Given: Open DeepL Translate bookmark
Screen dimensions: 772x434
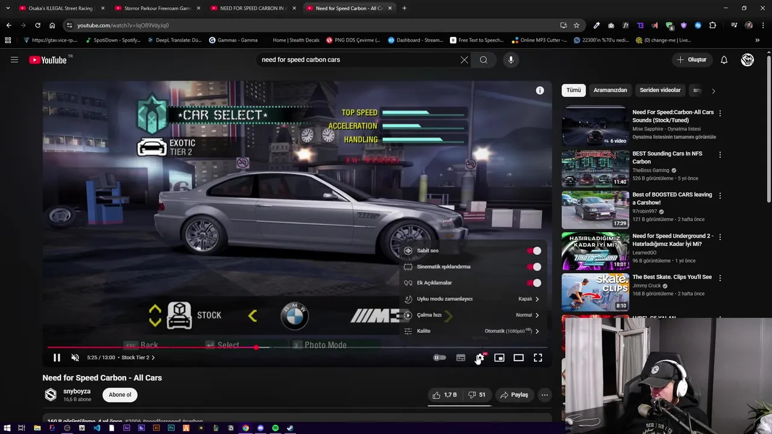Looking at the screenshot, I should pos(175,40).
